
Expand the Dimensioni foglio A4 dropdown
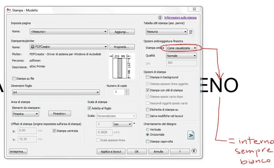(x=56, y=92)
